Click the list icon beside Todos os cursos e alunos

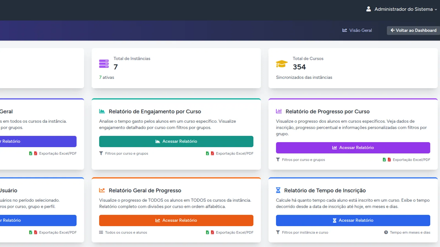101,232
